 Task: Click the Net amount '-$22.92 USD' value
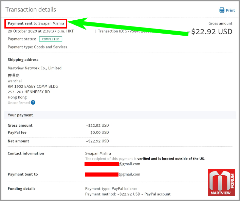(97, 141)
